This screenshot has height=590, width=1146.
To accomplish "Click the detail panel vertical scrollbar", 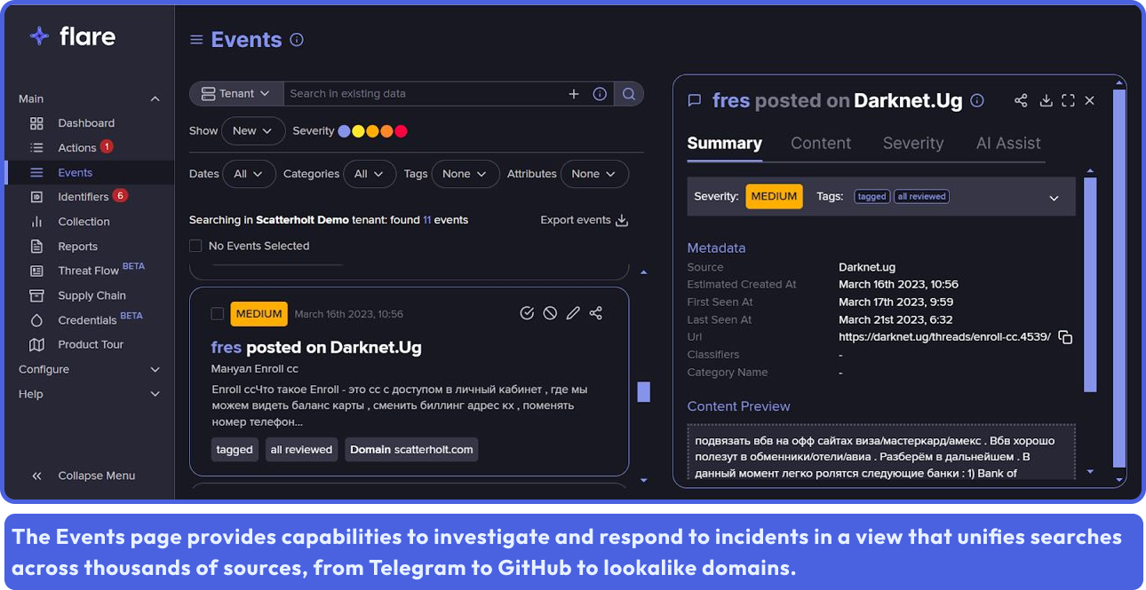I will point(1118,278).
